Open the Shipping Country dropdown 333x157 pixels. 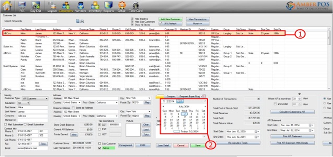79,116
